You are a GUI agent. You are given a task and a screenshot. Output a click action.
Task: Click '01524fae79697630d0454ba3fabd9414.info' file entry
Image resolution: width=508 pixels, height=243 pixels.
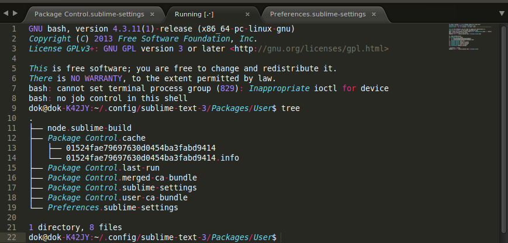(153, 158)
